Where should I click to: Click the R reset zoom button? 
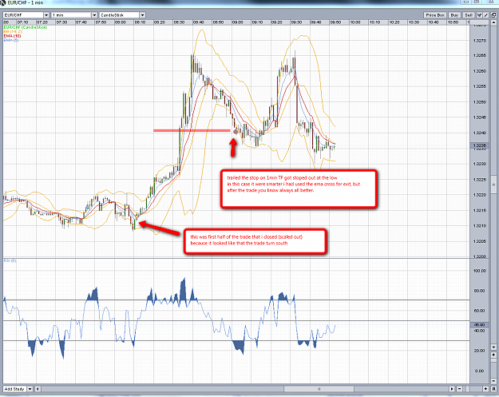(493, 389)
